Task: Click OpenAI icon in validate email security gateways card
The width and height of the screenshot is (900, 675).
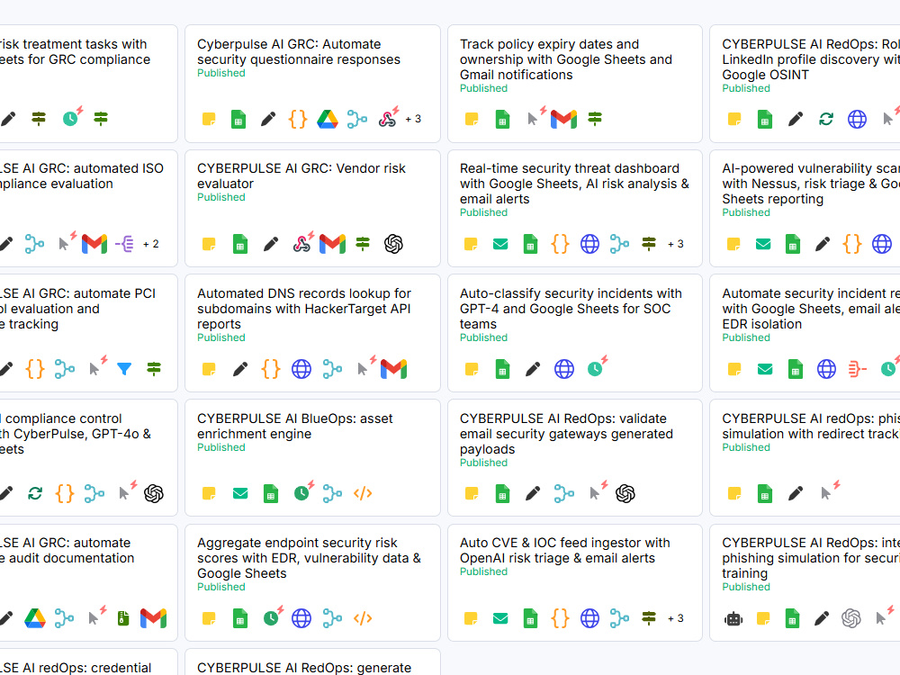Action: click(x=625, y=493)
